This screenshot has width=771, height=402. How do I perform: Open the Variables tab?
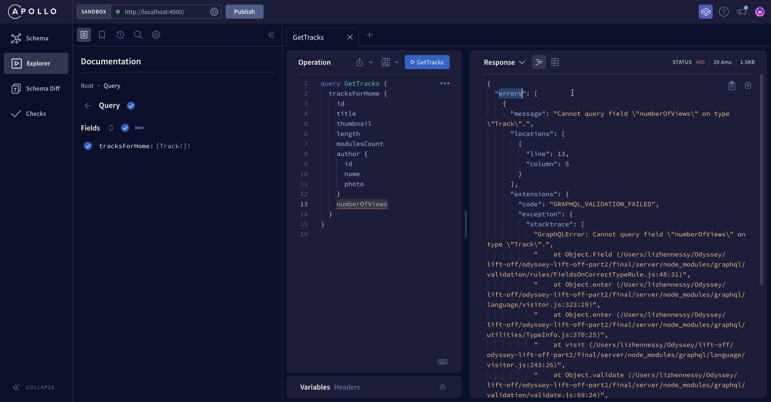(315, 387)
